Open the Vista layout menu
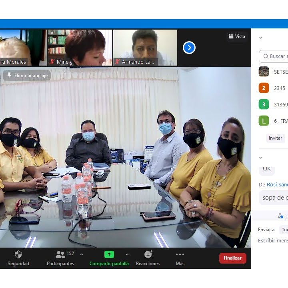The width and height of the screenshot is (288, 288). tap(237, 36)
